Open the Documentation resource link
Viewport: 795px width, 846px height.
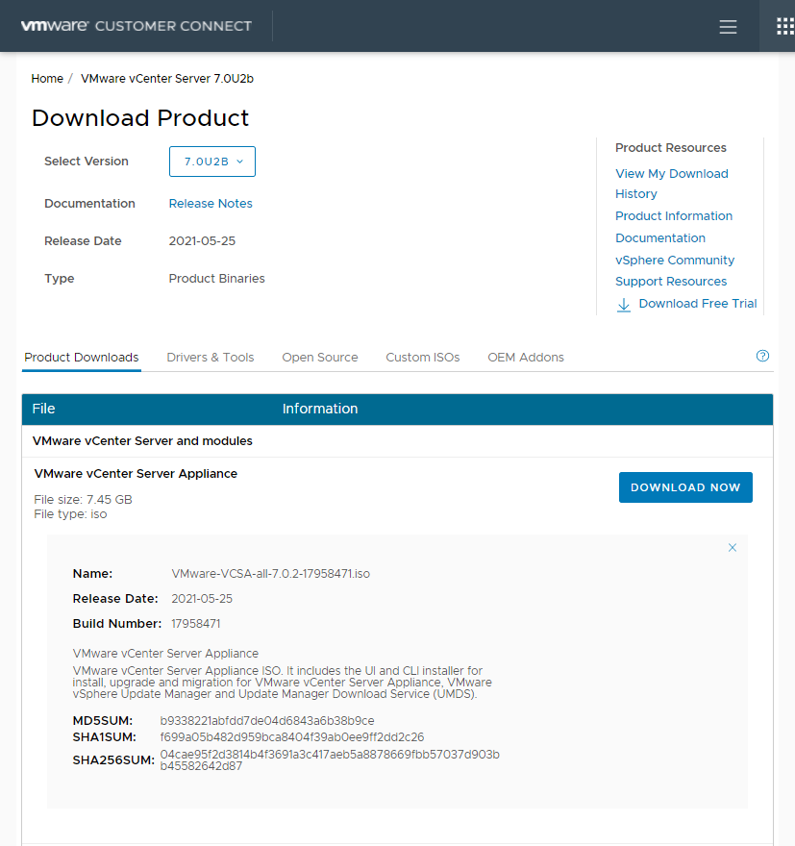tap(660, 238)
